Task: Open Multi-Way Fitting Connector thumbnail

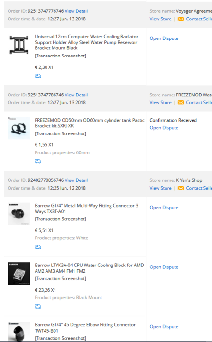Action: point(19,214)
